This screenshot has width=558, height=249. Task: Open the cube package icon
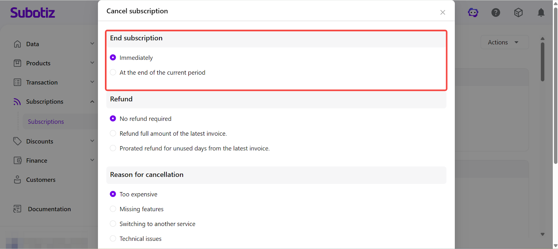[x=518, y=13]
